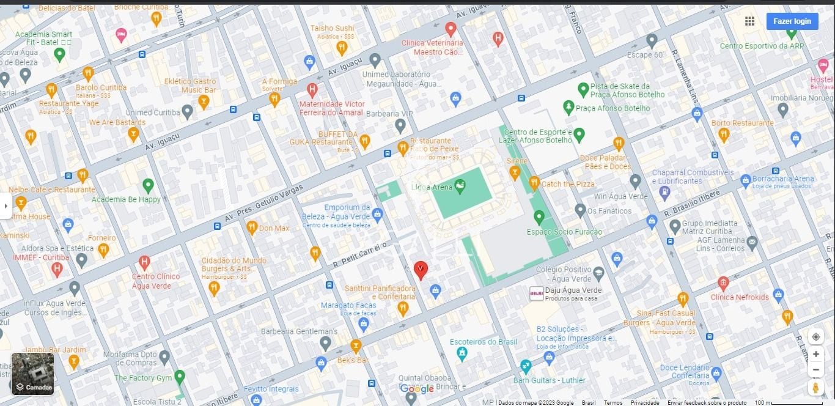
Task: Expand the collapsed side panel arrow
Action: pyautogui.click(x=6, y=206)
